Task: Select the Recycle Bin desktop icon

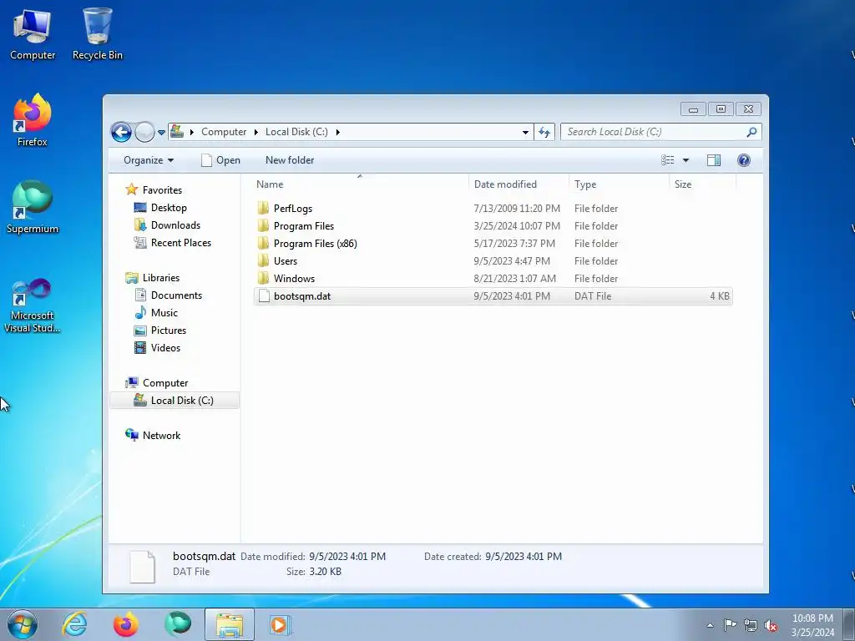Action: (98, 33)
